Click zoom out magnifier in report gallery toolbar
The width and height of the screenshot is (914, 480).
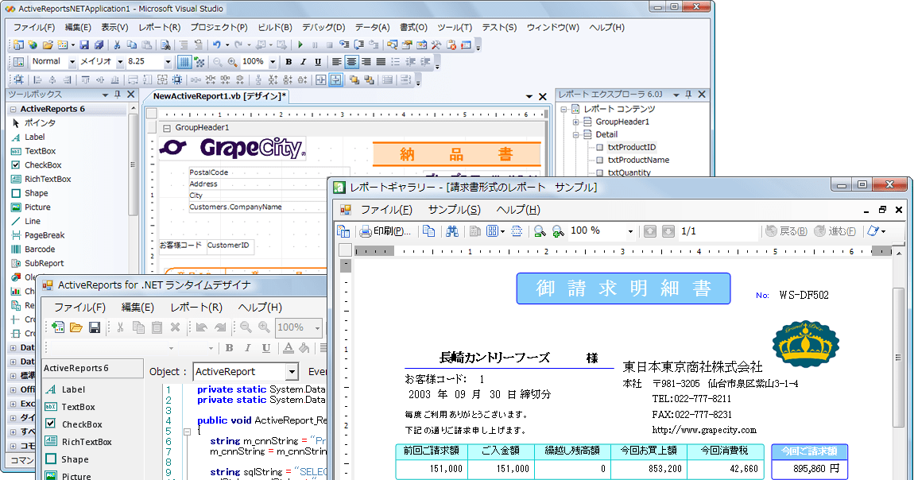coord(540,231)
